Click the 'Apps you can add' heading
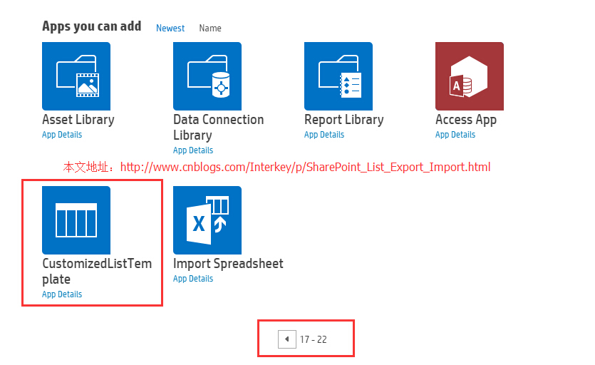595x365 pixels. coord(91,26)
